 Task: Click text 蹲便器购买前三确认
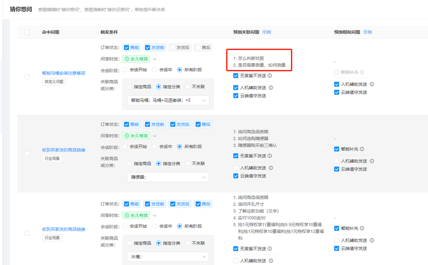(257, 145)
